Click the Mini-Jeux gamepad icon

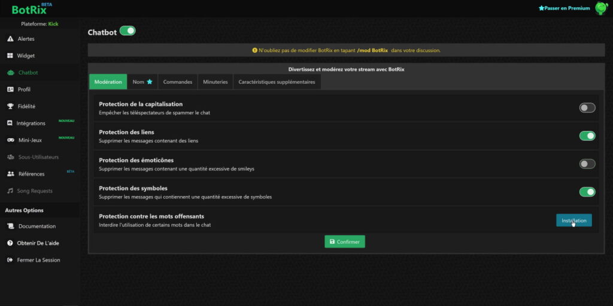pyautogui.click(x=10, y=140)
